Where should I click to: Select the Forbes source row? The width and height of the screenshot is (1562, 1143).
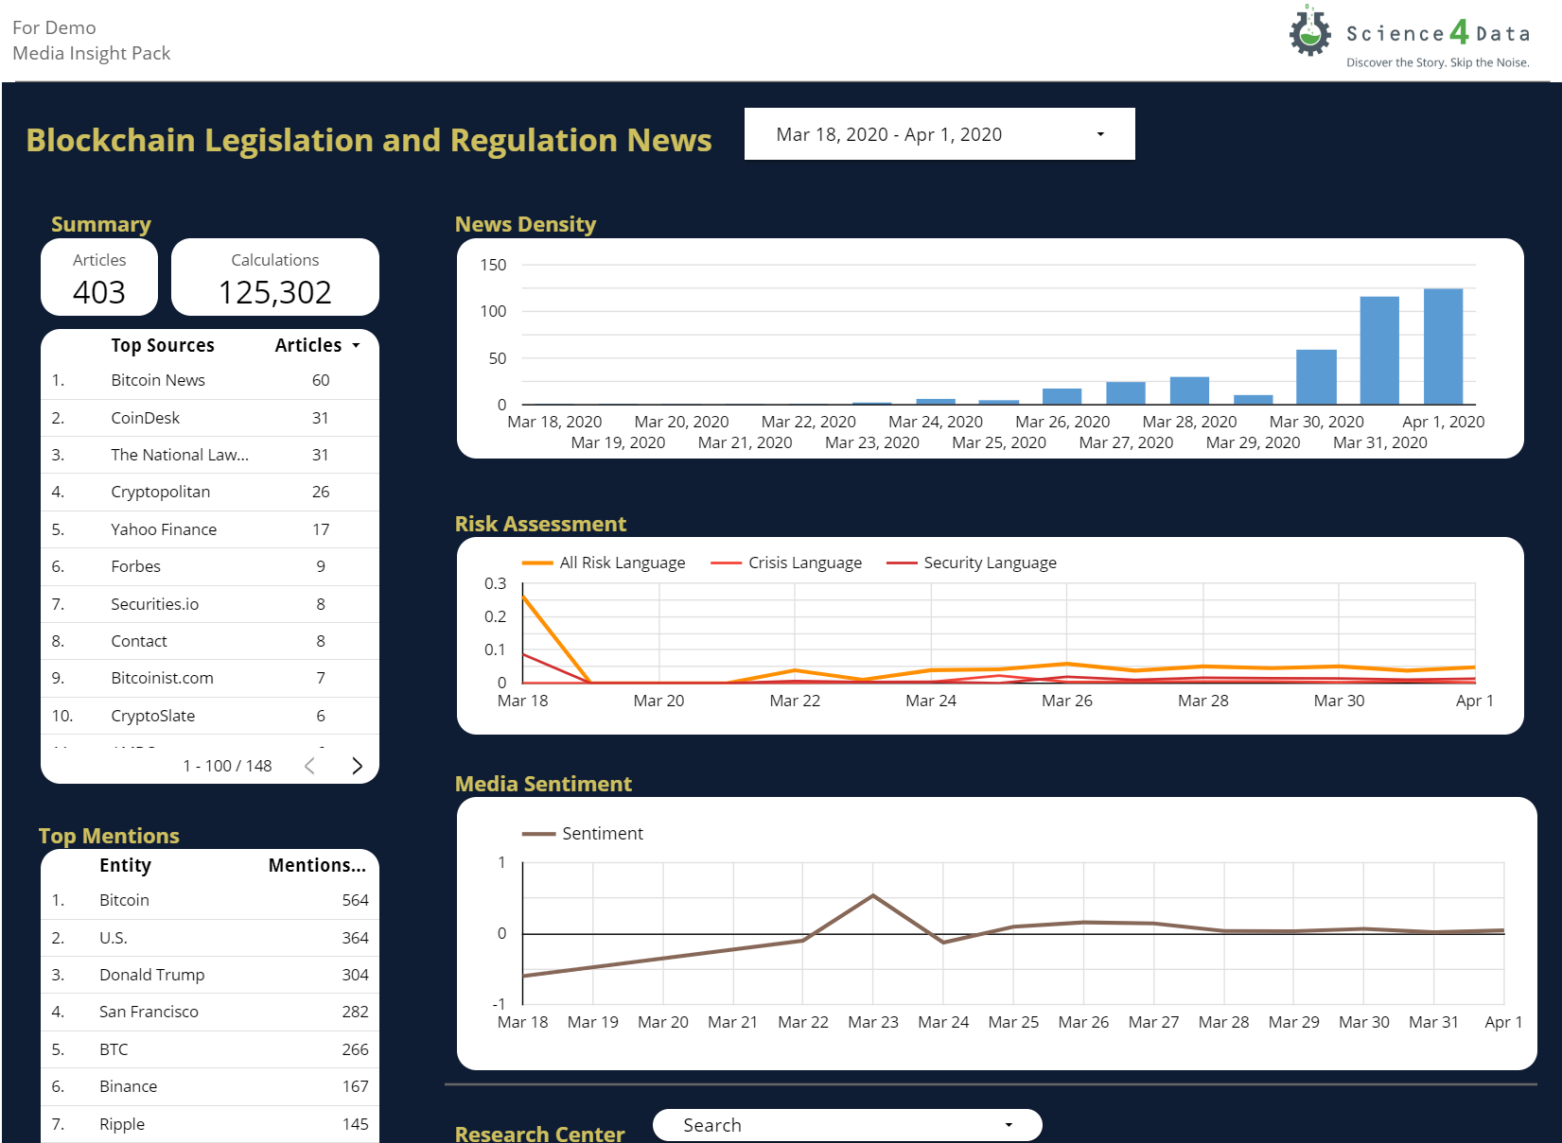point(210,566)
